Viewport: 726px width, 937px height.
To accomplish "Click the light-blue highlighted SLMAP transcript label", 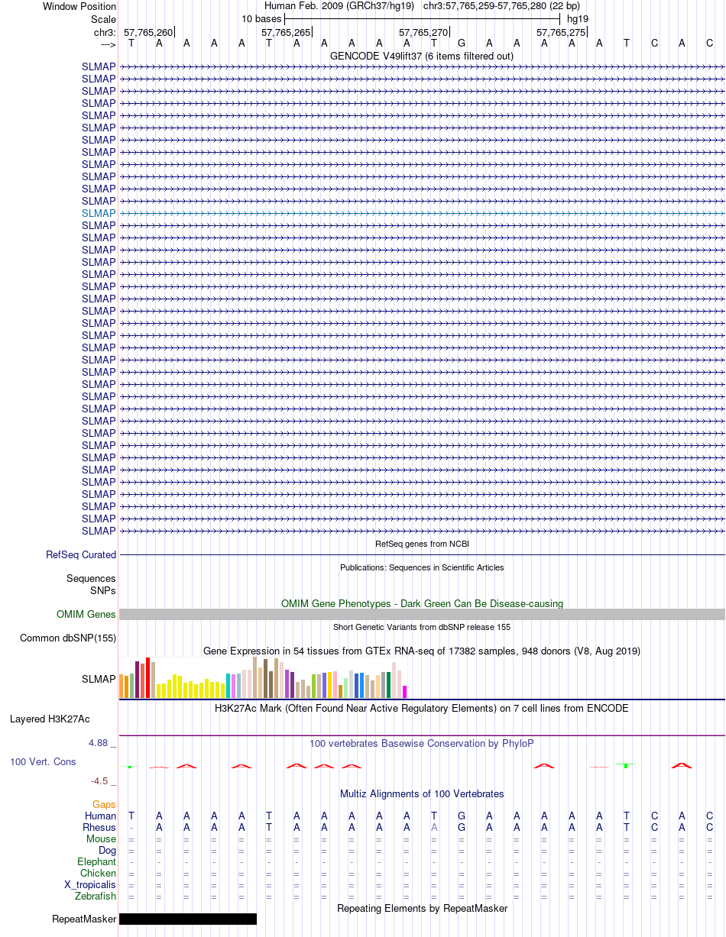I will (x=99, y=213).
